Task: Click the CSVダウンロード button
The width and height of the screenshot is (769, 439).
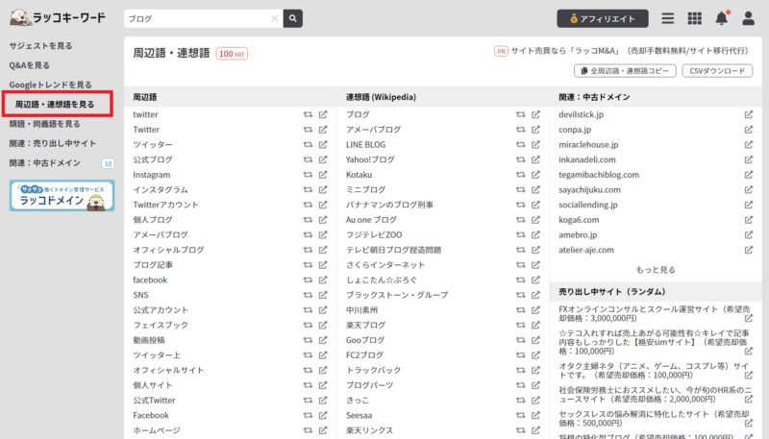Action: coord(717,71)
